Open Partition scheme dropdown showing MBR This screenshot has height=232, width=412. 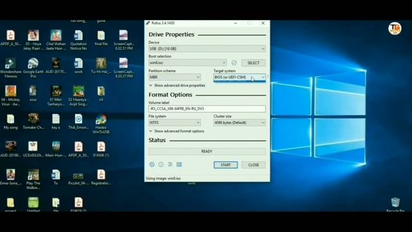174,77
